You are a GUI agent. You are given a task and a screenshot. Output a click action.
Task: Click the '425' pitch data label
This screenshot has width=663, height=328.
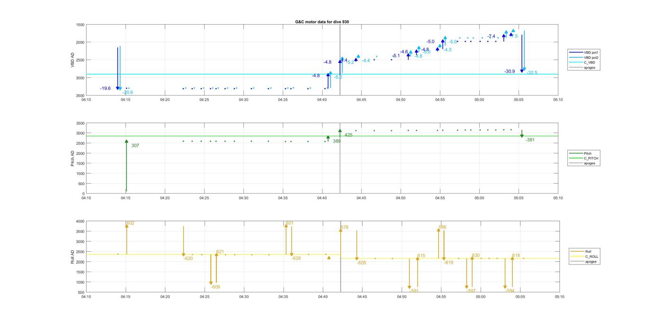[x=349, y=135]
